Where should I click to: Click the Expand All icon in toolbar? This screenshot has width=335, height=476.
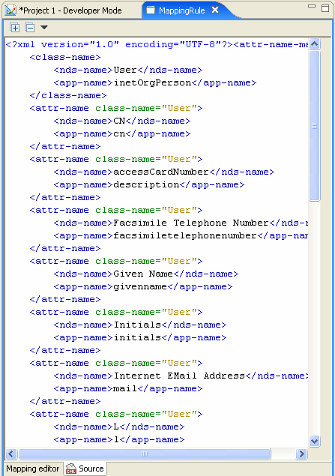click(x=14, y=28)
